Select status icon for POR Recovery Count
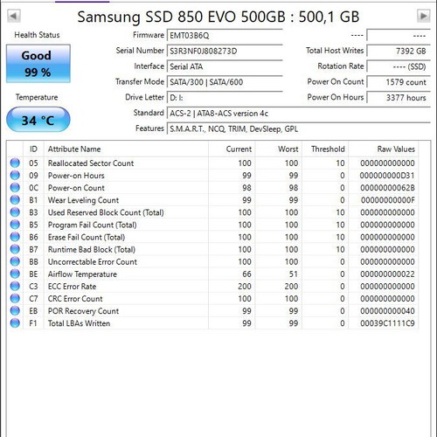Viewport: 437px width, 437px height. [15, 311]
